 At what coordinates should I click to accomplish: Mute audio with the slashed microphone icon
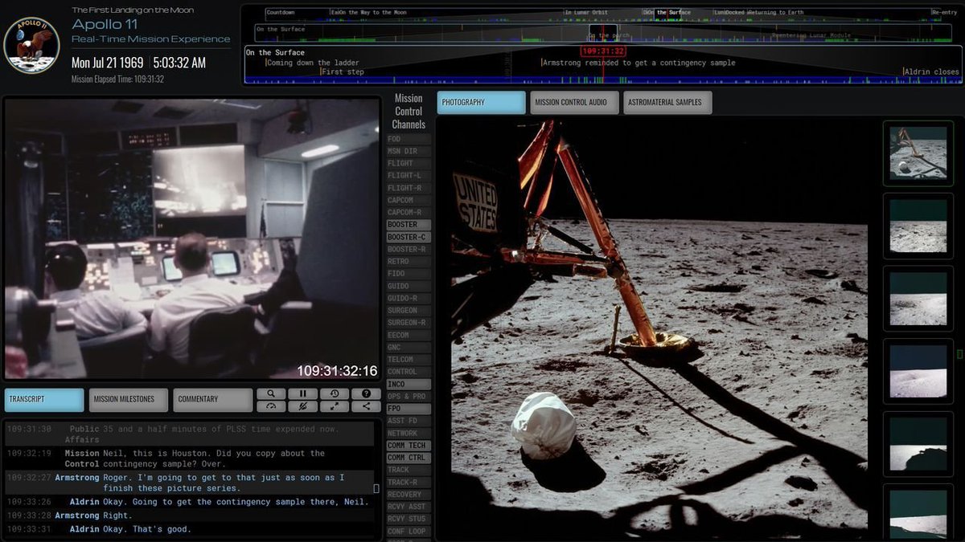pos(302,408)
